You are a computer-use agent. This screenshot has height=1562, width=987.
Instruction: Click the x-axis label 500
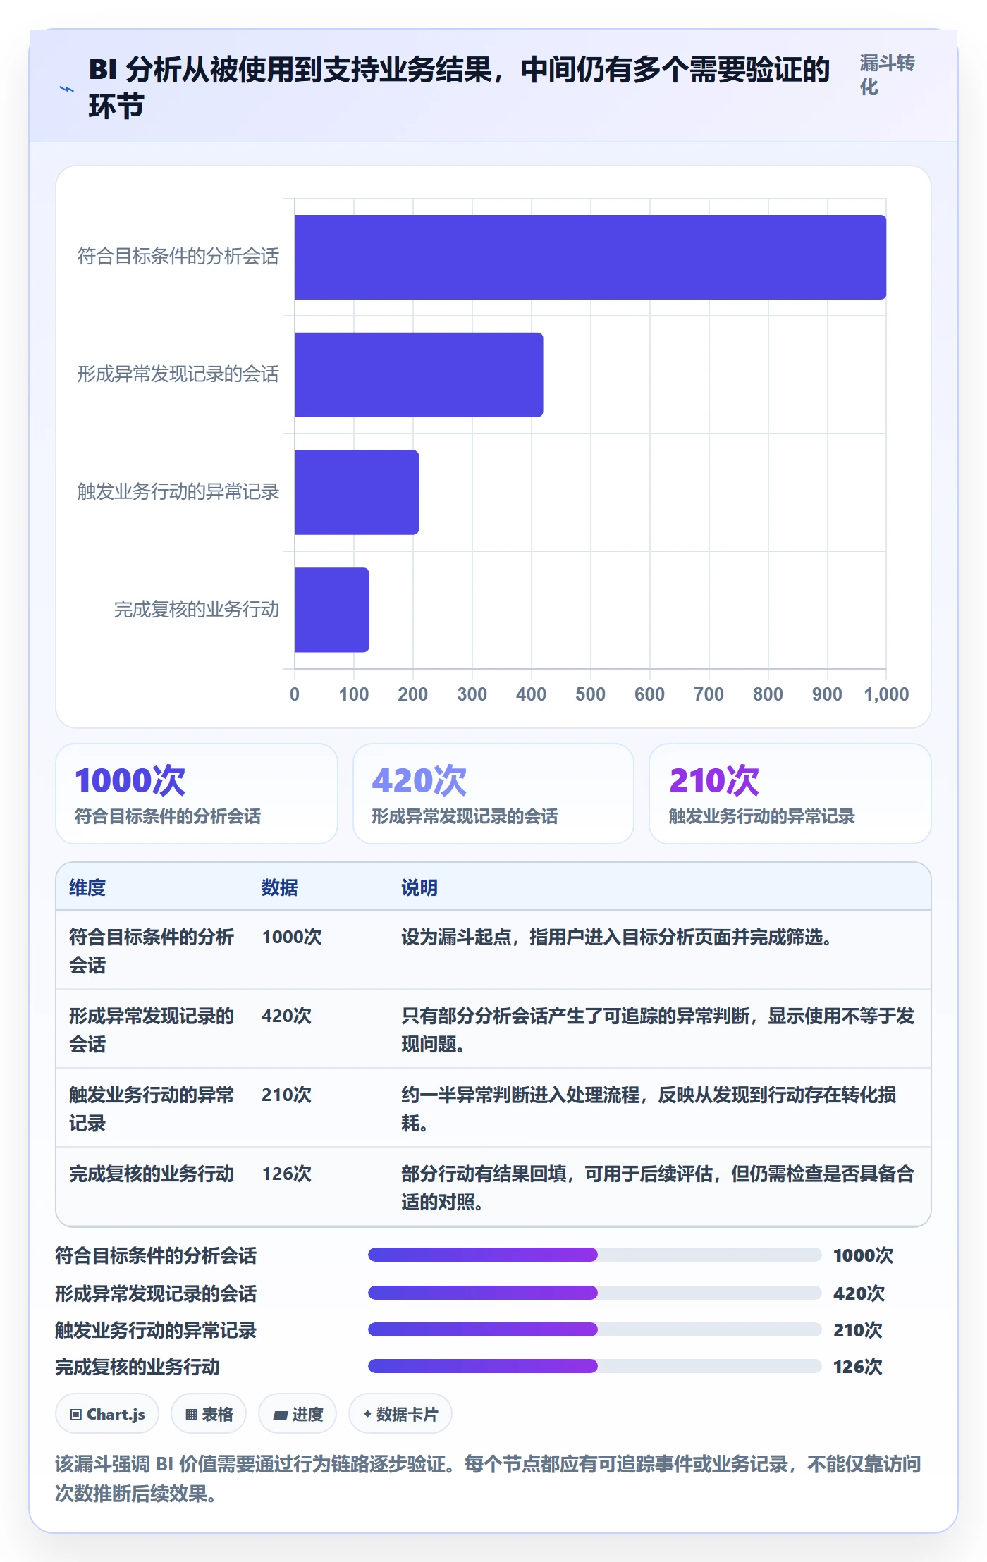coord(590,694)
